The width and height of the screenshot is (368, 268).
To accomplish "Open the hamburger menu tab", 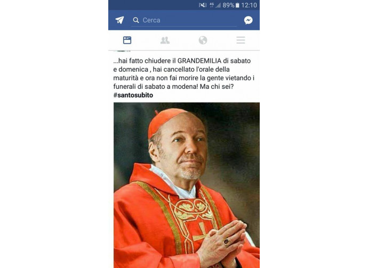I will [241, 40].
